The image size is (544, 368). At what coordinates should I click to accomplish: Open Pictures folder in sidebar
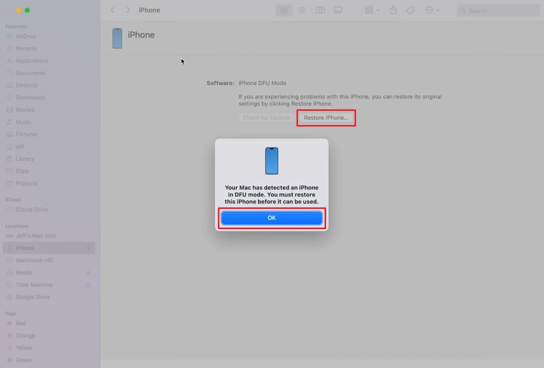pyautogui.click(x=27, y=134)
